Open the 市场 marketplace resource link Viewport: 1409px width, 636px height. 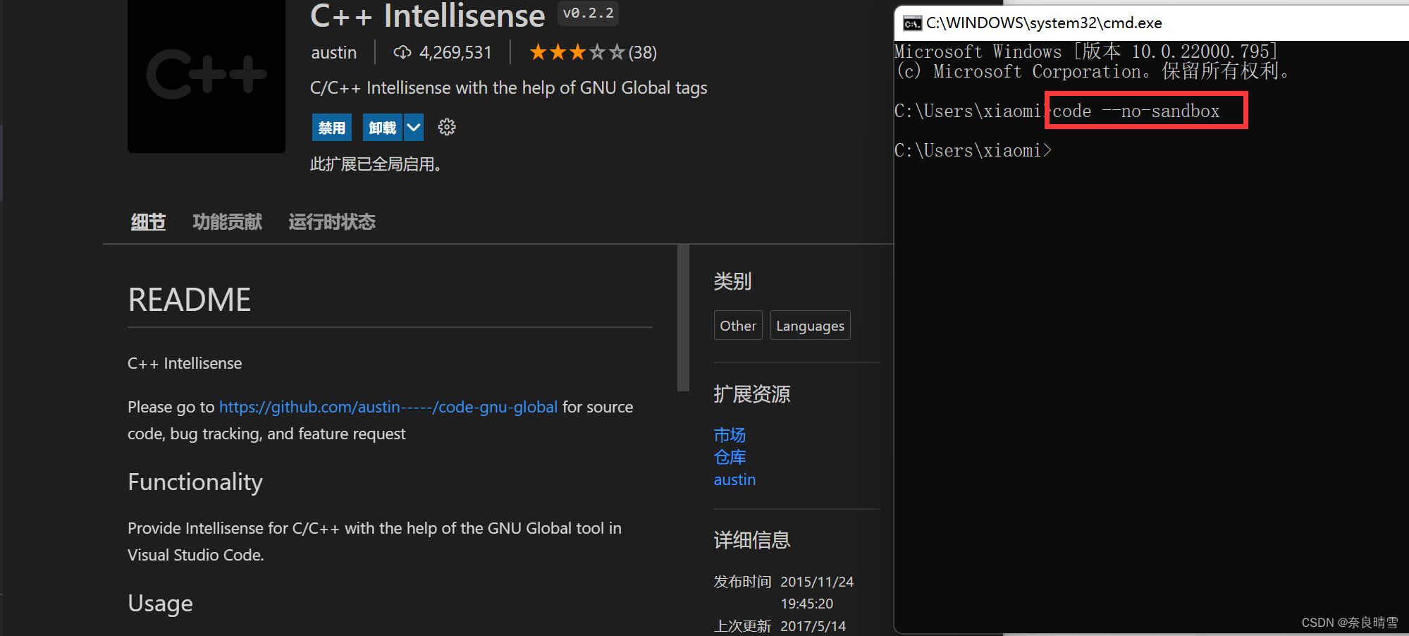[730, 435]
